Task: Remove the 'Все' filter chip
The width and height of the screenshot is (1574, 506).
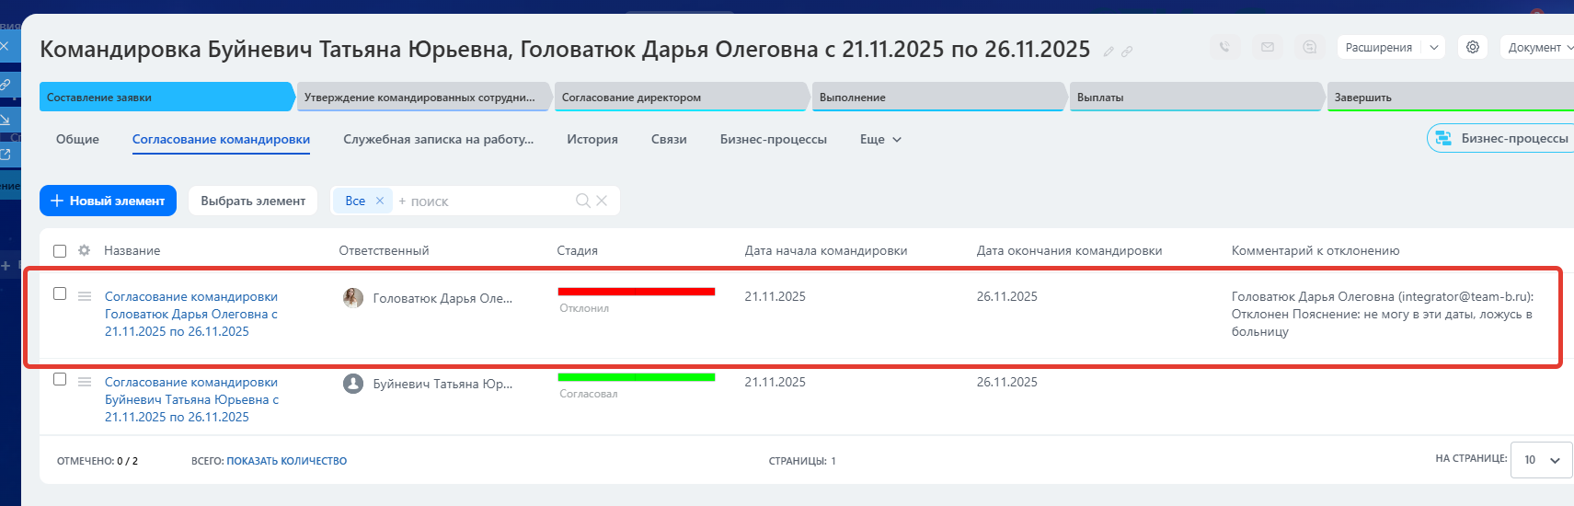Action: tap(379, 201)
